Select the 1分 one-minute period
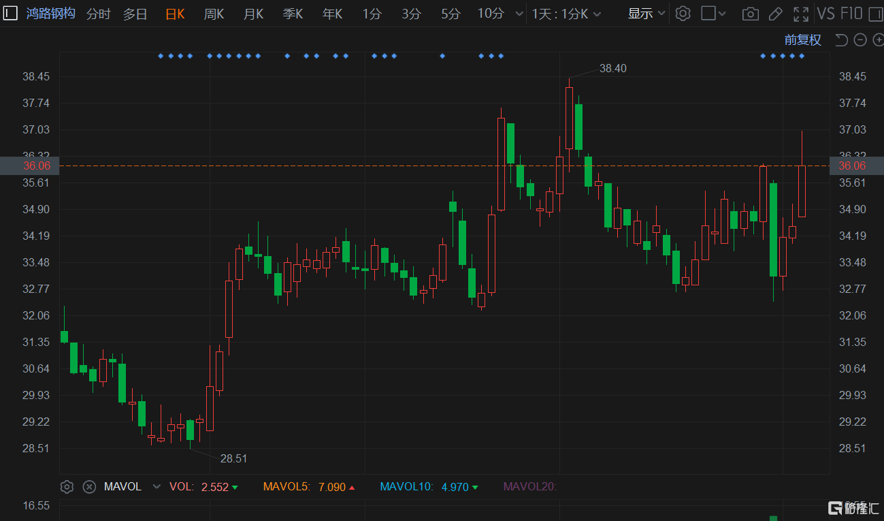 pyautogui.click(x=372, y=14)
